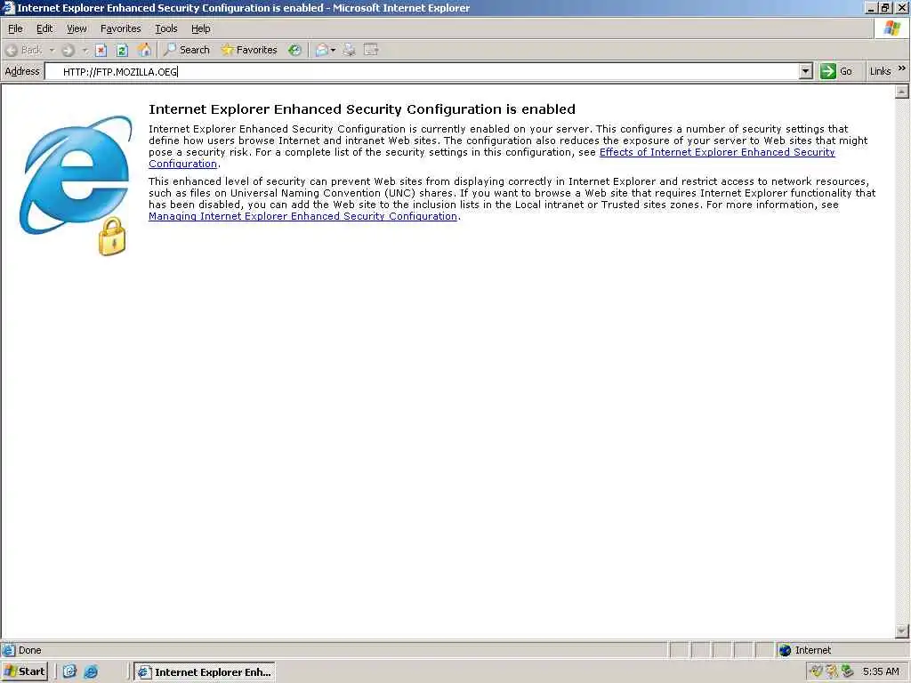The height and width of the screenshot is (683, 911).
Task: Click the Go button
Action: tap(836, 71)
